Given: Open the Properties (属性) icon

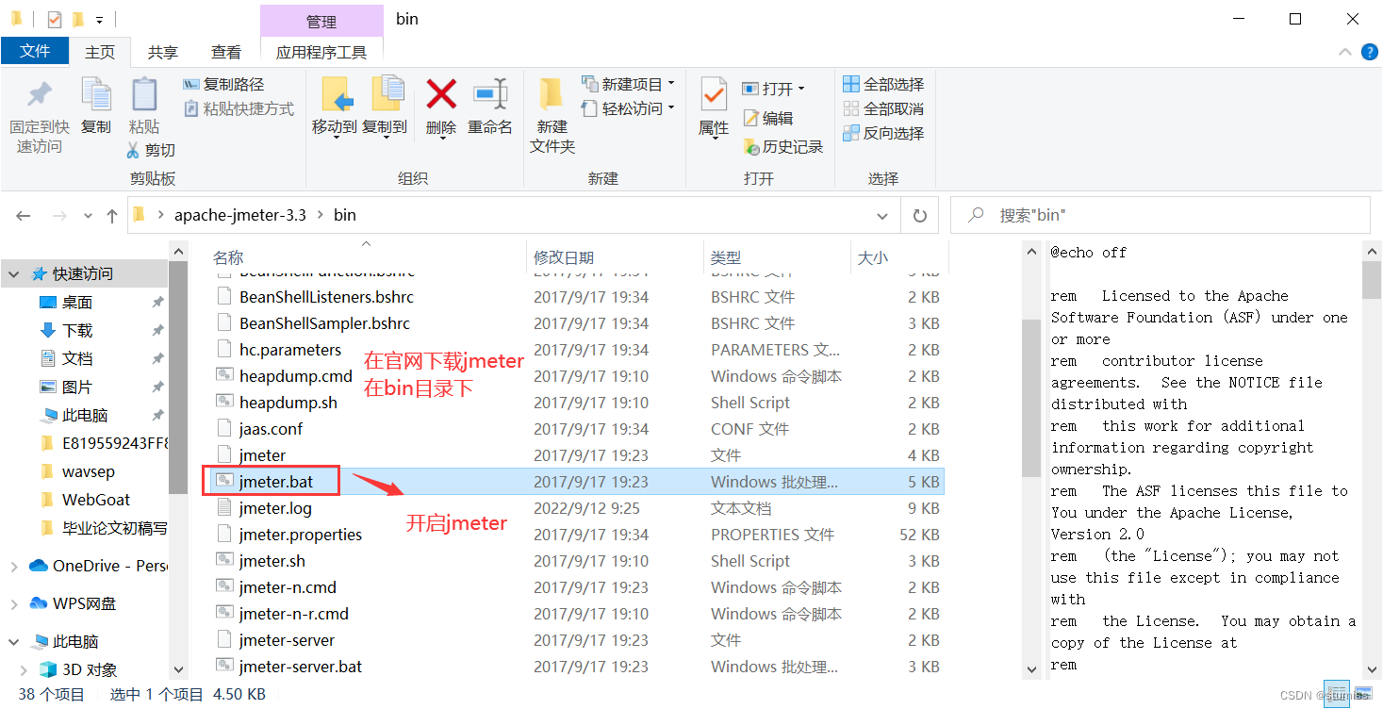Looking at the screenshot, I should 714,94.
